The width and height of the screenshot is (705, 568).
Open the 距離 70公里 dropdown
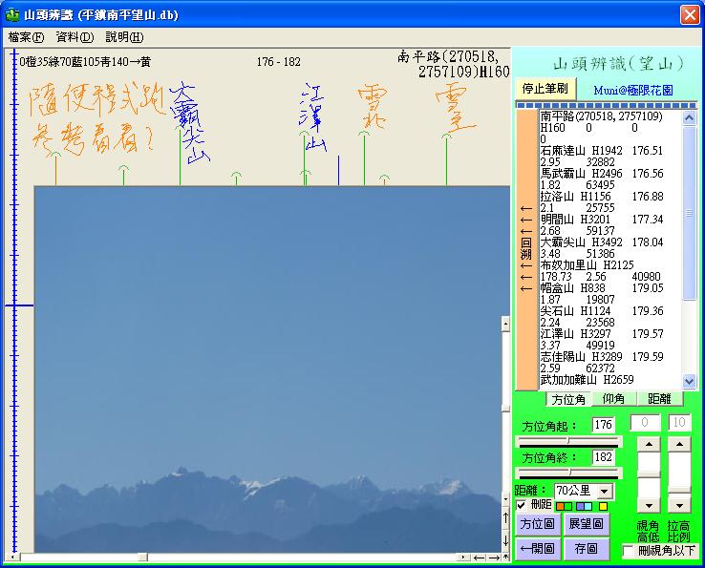pyautogui.click(x=603, y=491)
